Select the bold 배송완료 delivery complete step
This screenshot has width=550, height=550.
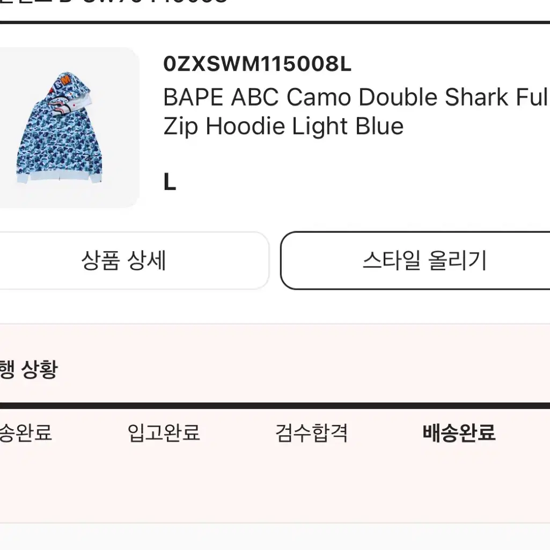[459, 432]
